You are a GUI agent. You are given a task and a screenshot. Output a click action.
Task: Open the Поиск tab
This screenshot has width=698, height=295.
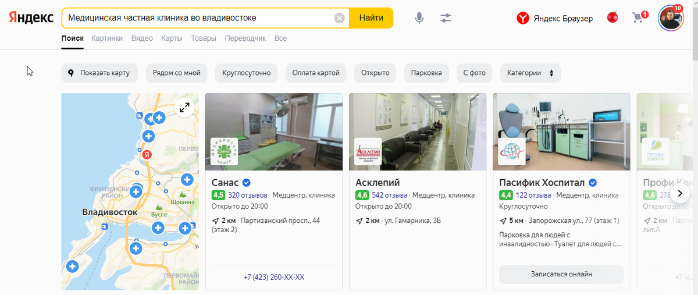pos(73,38)
